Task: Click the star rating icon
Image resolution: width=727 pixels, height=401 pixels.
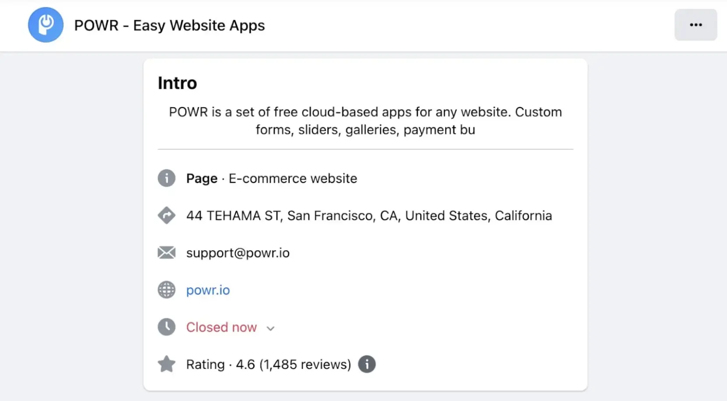Action: point(167,364)
